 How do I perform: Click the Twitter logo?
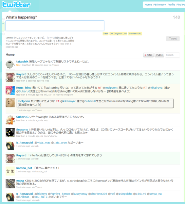17,4
